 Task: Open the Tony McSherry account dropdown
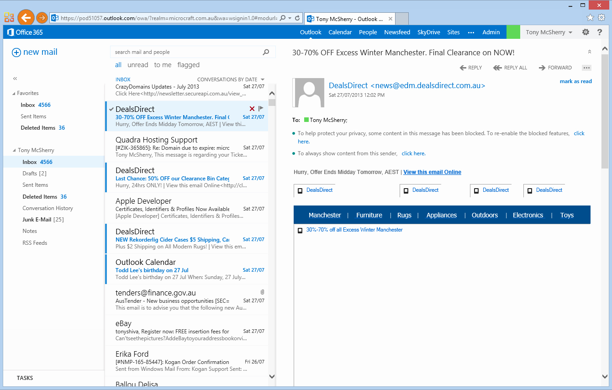[549, 32]
